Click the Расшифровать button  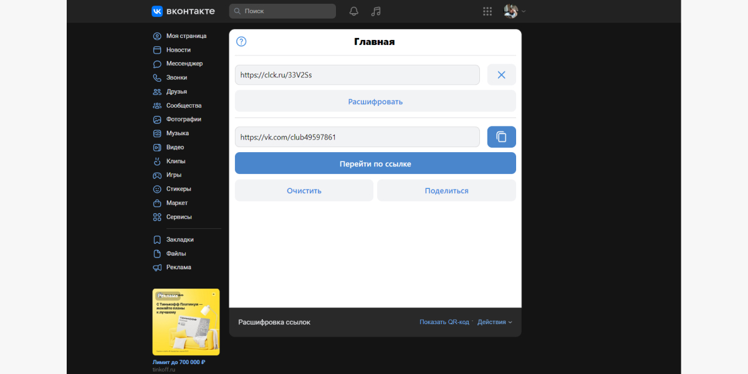[x=375, y=101]
